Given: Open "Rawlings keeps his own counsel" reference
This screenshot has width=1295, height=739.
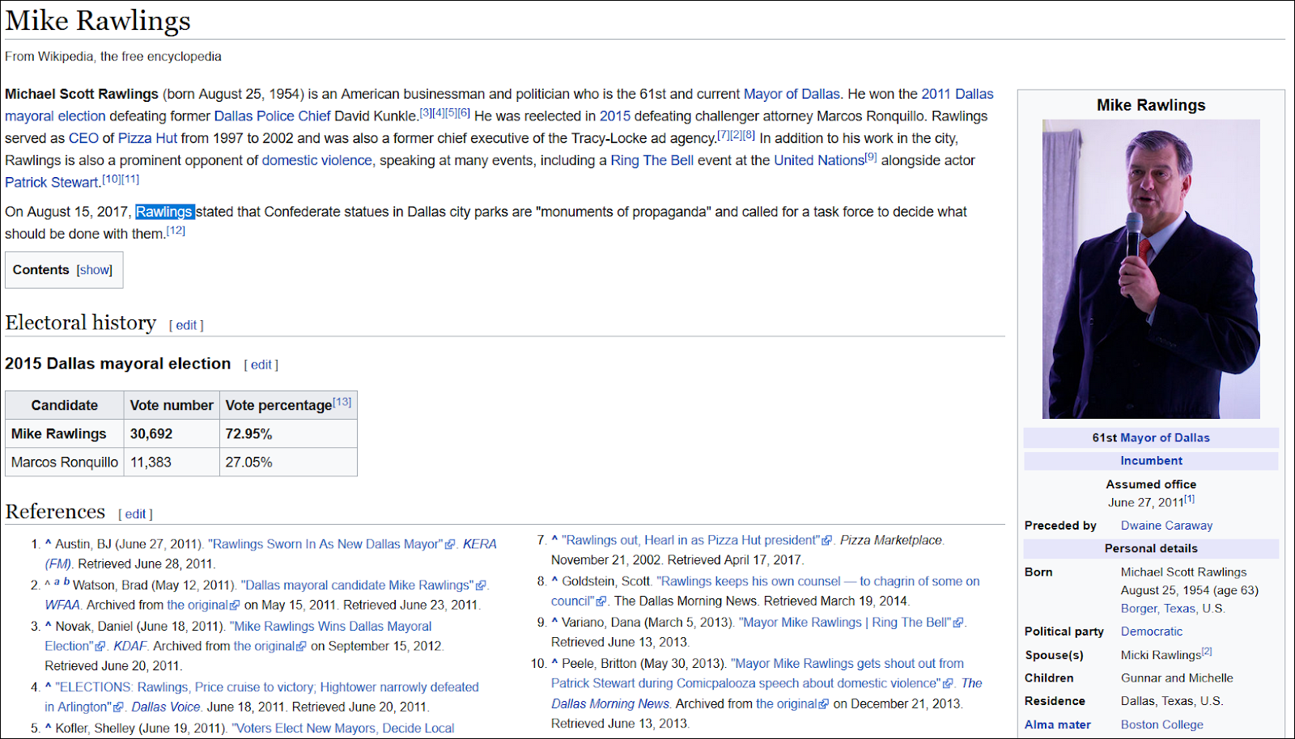Looking at the screenshot, I should click(818, 581).
